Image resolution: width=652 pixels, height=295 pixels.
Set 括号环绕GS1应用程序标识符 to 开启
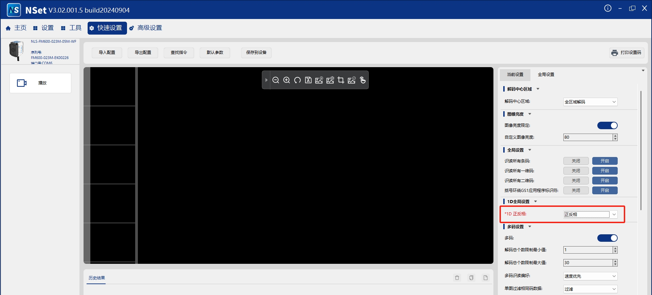tap(605, 191)
